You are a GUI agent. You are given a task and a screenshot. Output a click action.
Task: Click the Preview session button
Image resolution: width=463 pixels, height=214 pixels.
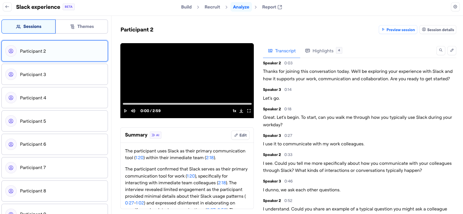coord(398,30)
